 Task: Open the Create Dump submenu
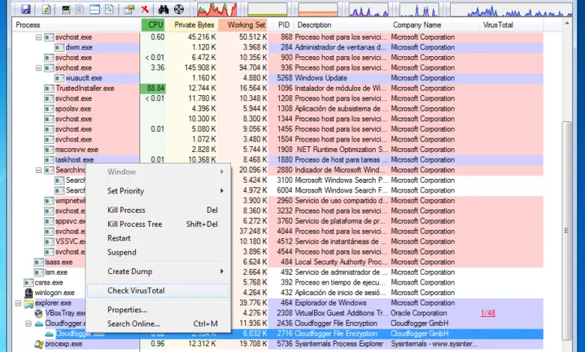158,272
